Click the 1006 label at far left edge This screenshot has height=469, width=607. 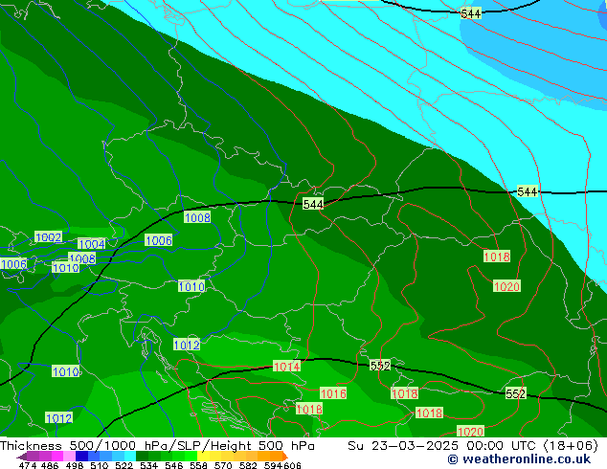click(13, 265)
